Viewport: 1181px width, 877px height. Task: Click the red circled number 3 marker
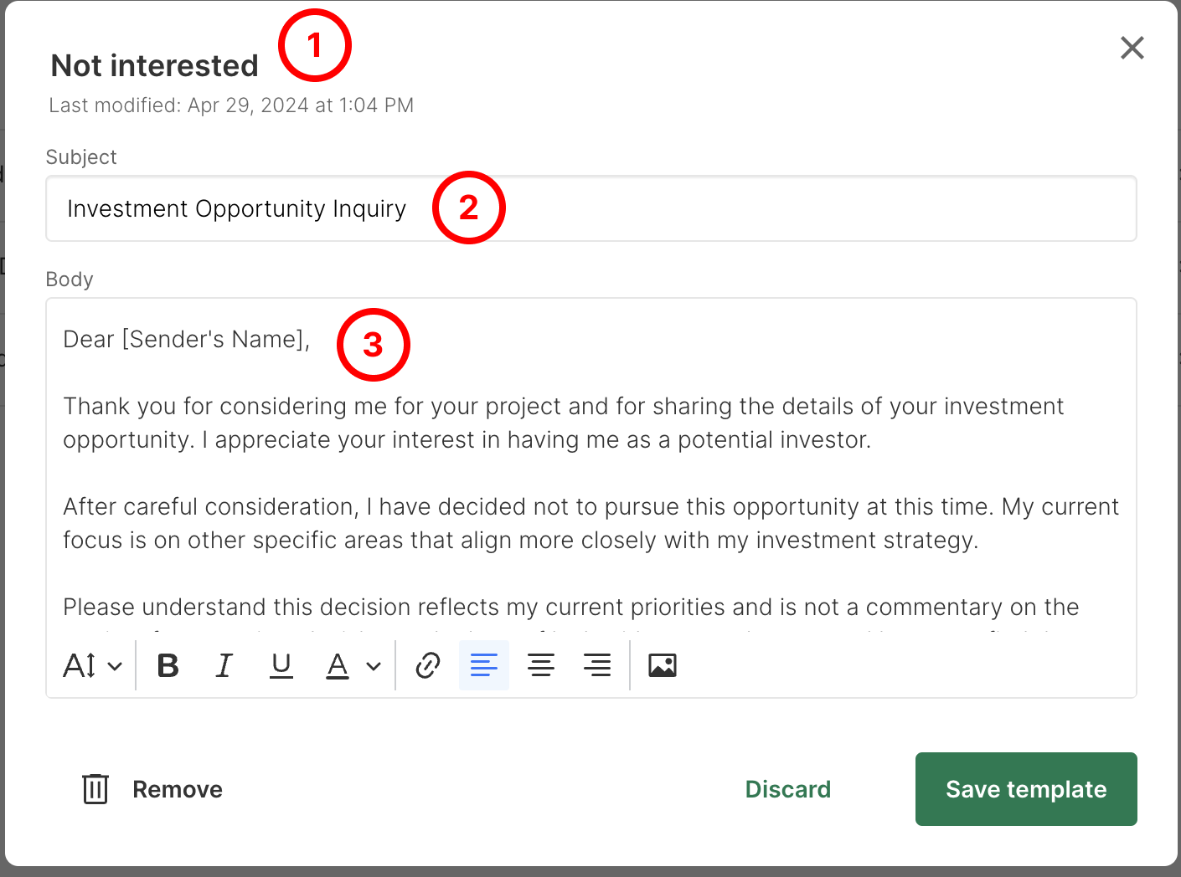click(374, 345)
